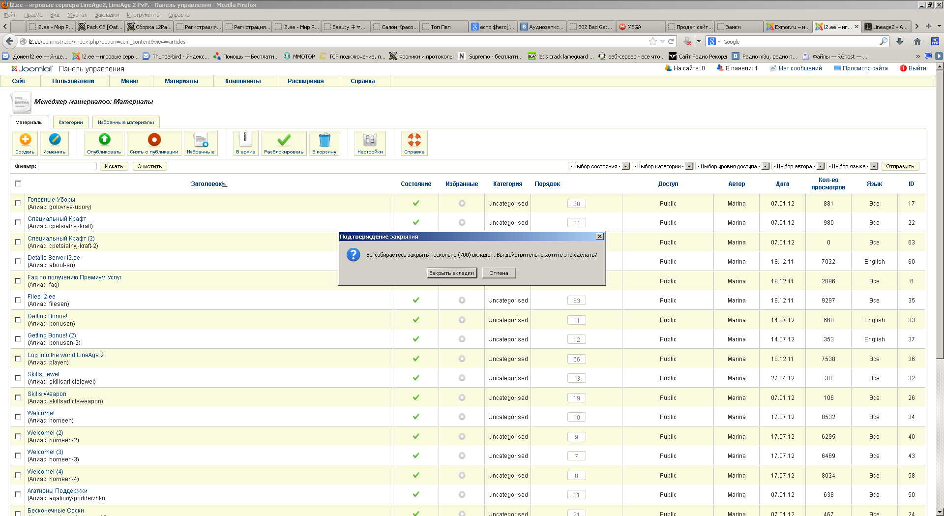Close the confirmation dialog with X
Screen dimensions: 944x516
[600, 237]
